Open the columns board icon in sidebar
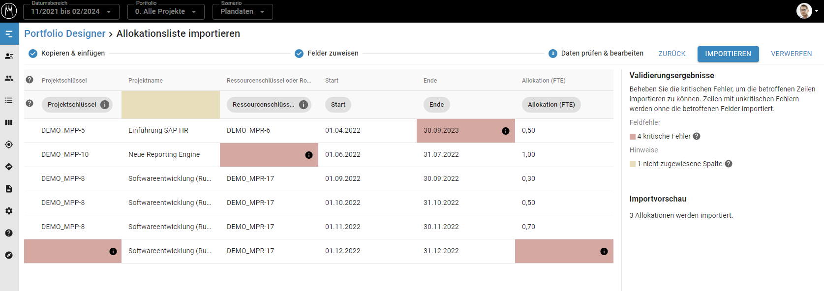824x291 pixels. point(9,122)
